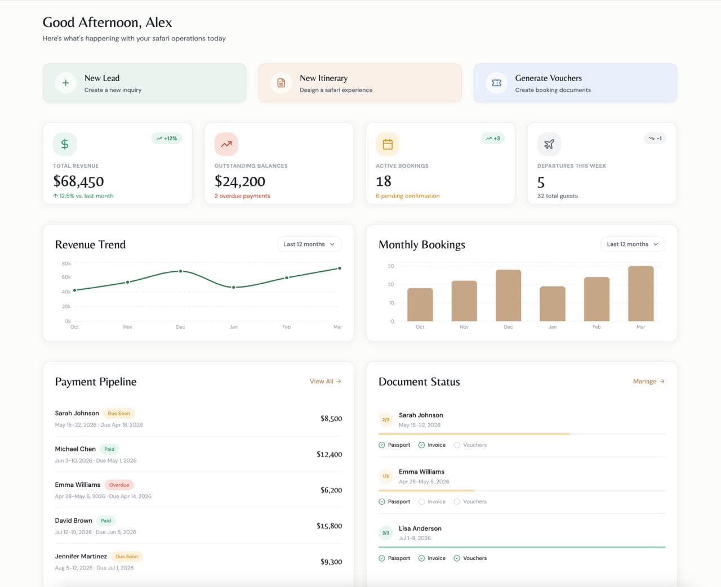This screenshot has width=721, height=587.
Task: Click David Brown name in Payment Pipeline
Action: point(73,521)
